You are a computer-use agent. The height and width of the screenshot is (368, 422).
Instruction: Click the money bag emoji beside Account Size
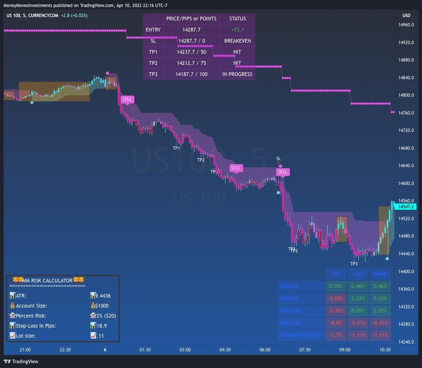(12, 305)
